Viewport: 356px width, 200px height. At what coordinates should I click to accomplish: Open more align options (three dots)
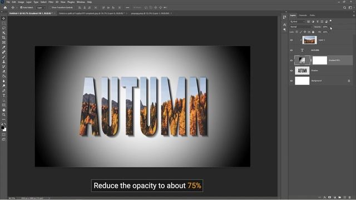tap(127, 7)
